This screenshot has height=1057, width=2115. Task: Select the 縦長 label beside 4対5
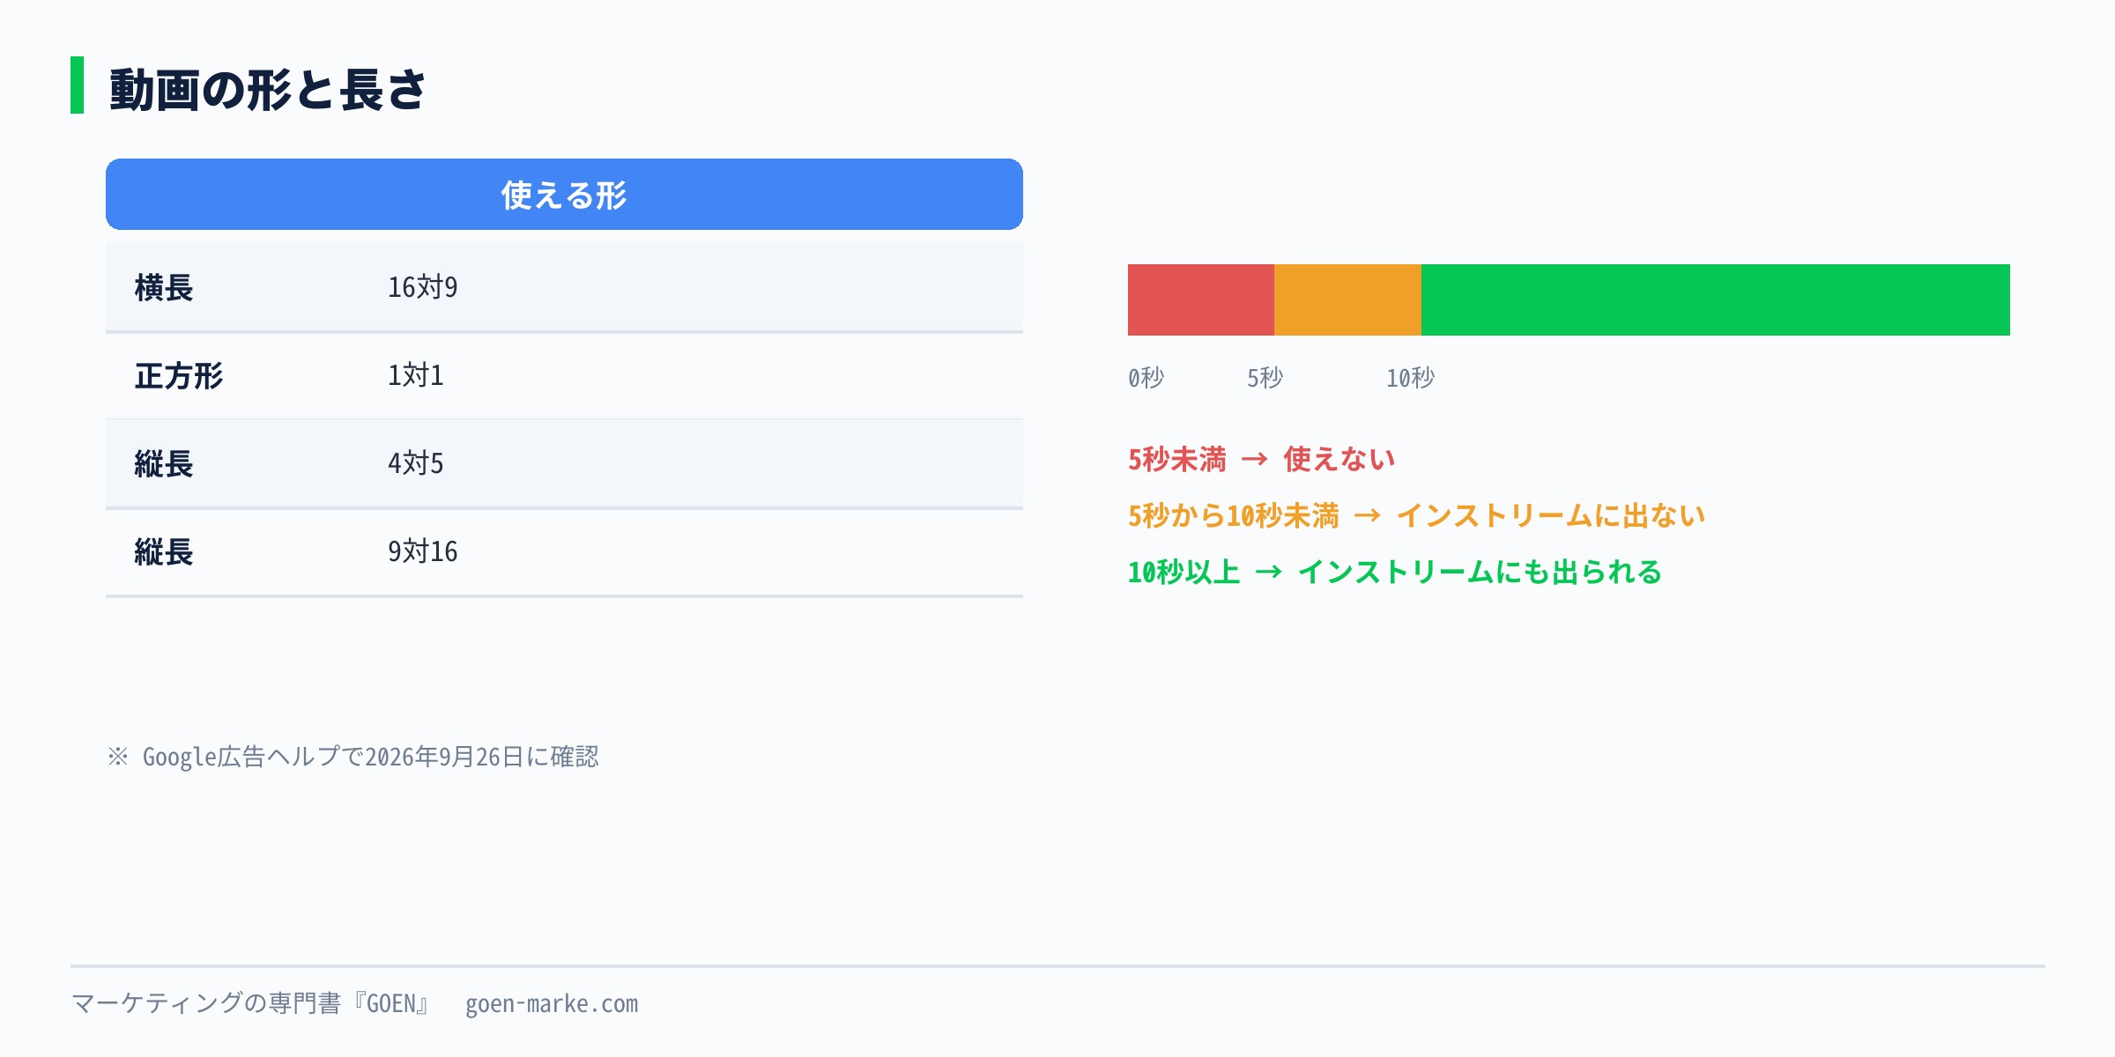click(x=164, y=464)
